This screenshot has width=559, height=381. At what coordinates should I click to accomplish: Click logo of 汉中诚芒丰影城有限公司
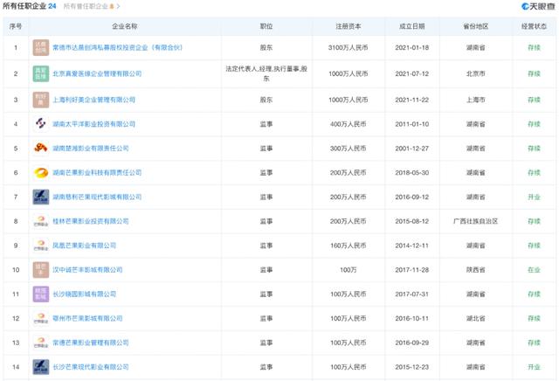[41, 270]
